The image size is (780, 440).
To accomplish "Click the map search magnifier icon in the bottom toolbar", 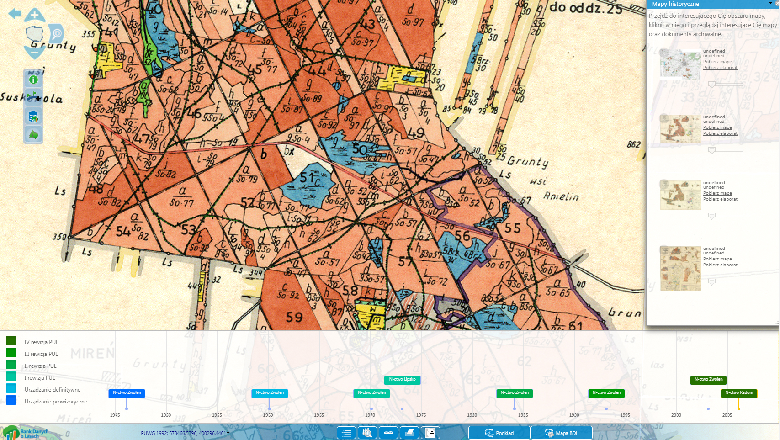I will pyautogui.click(x=367, y=433).
